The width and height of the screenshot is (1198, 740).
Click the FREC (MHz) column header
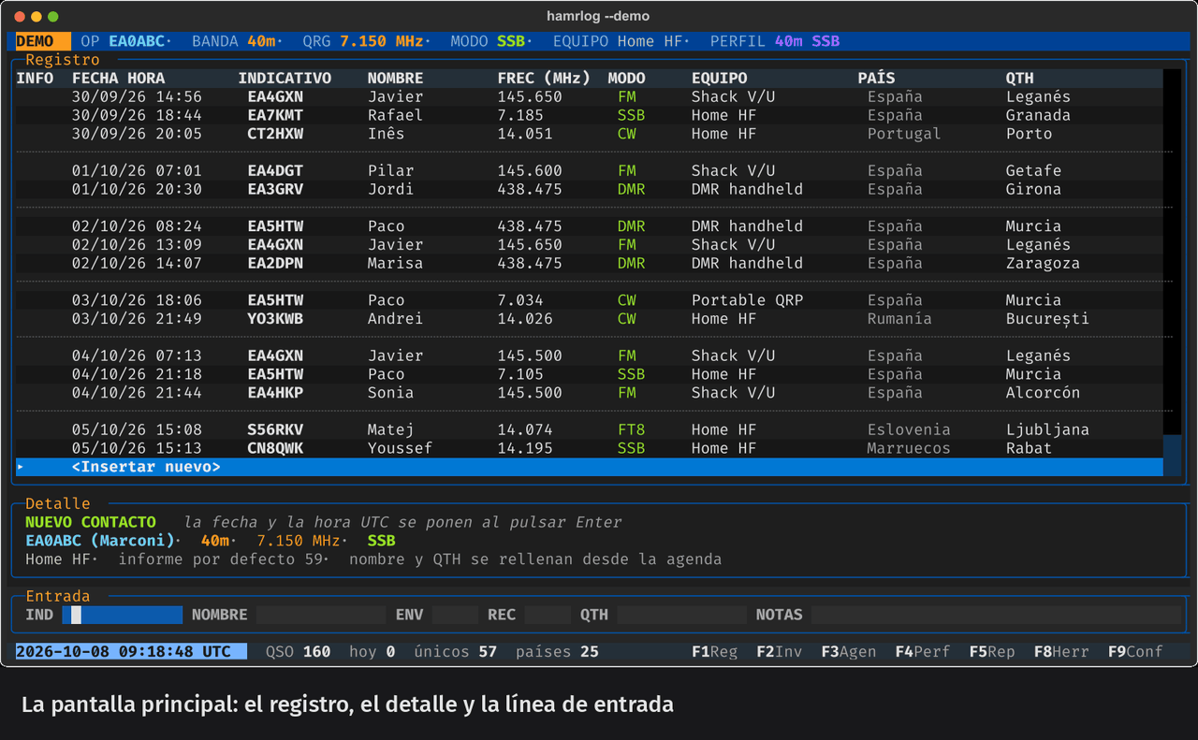coord(544,78)
